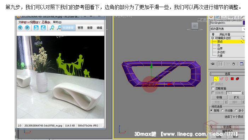Select 顶点 sub-object level in stack
This screenshot has width=248, height=140.
pyautogui.click(x=220, y=42)
